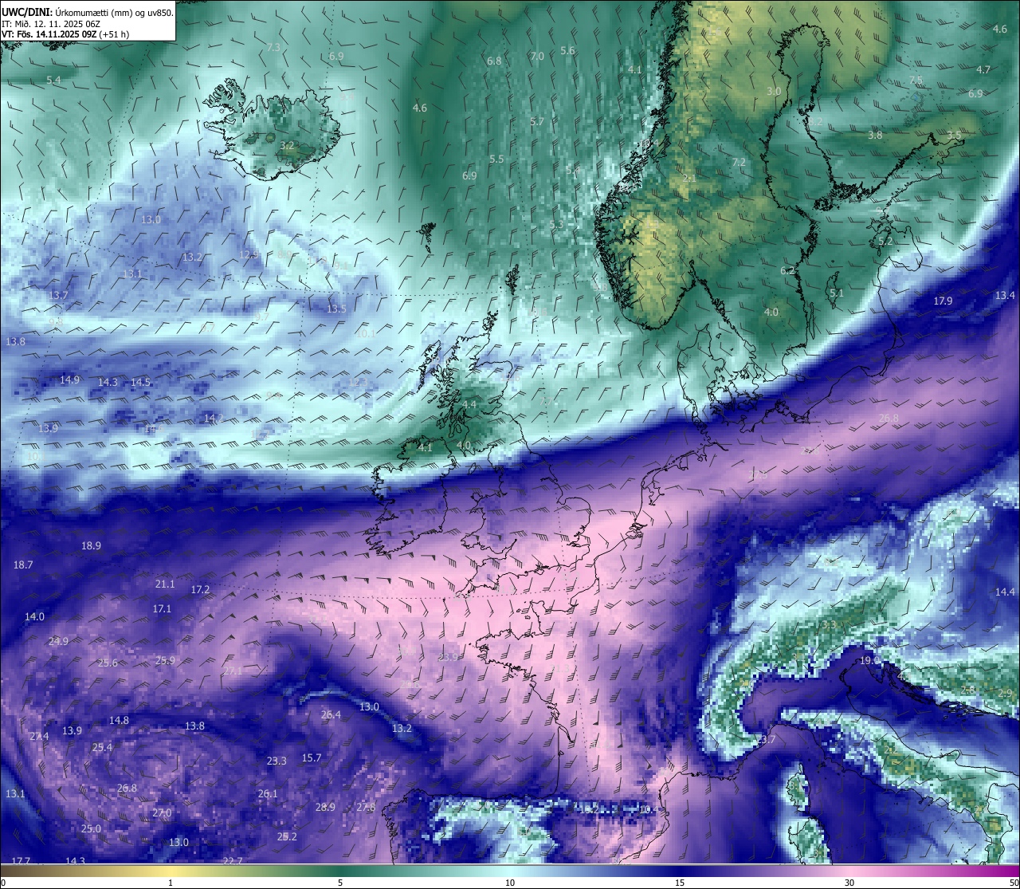
Task: Click the 5.5 value on the map
Action: (x=496, y=159)
